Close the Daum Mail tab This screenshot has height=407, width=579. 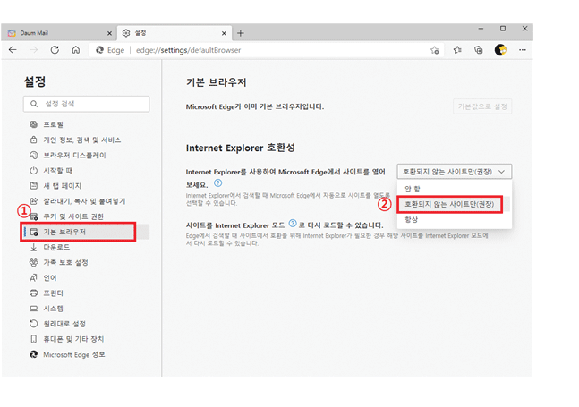109,33
